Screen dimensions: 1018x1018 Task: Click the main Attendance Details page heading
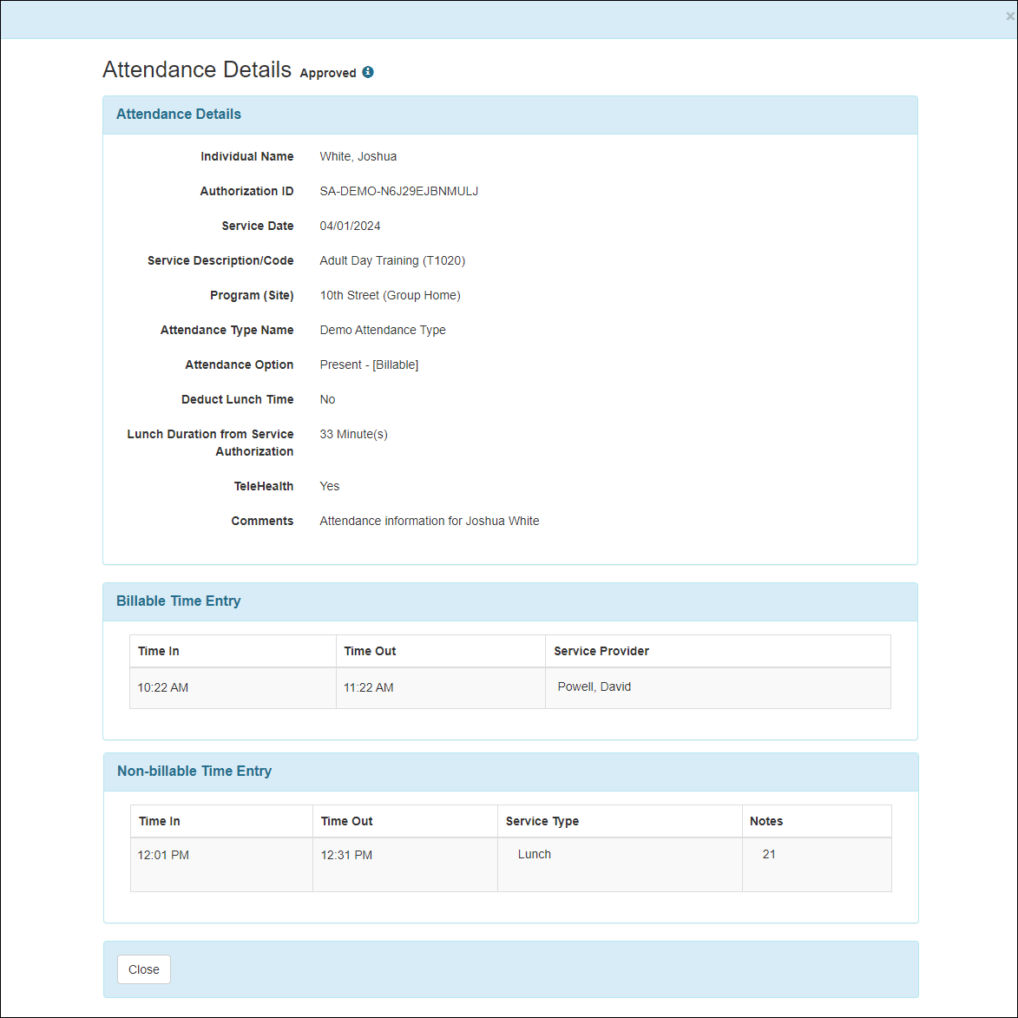click(197, 69)
